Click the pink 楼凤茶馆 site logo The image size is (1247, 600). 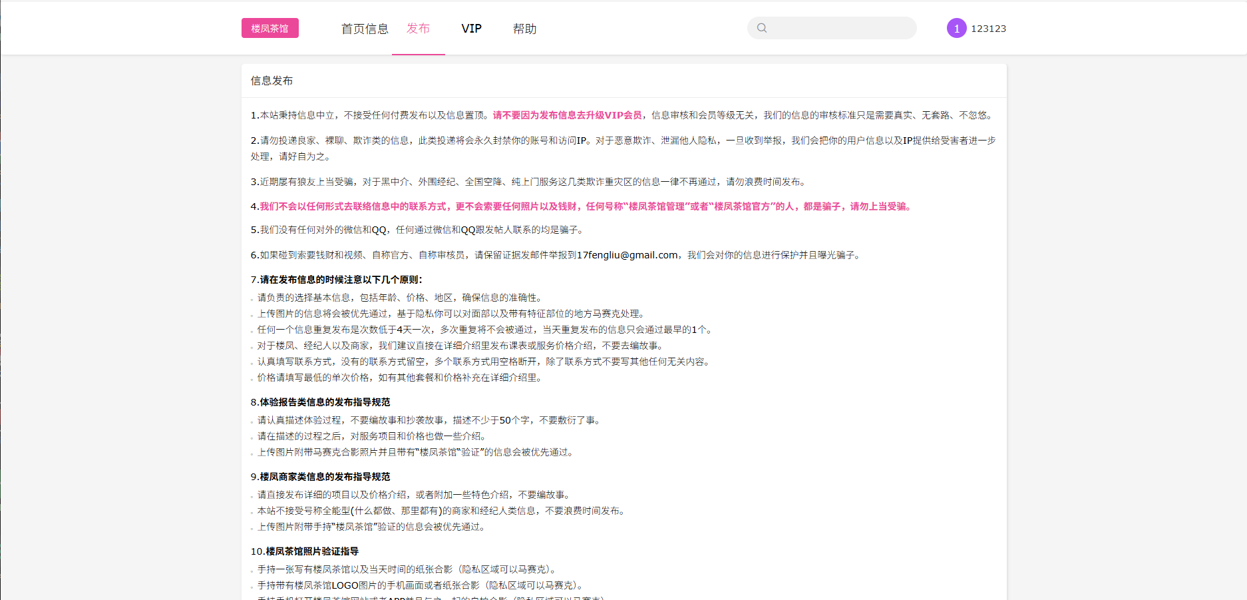[x=269, y=28]
